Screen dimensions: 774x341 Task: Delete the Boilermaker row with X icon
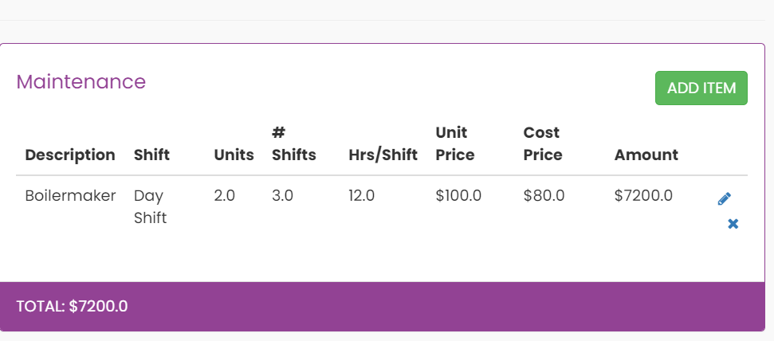pos(733,224)
